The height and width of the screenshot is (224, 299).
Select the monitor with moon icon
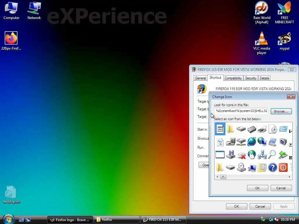[283, 142]
